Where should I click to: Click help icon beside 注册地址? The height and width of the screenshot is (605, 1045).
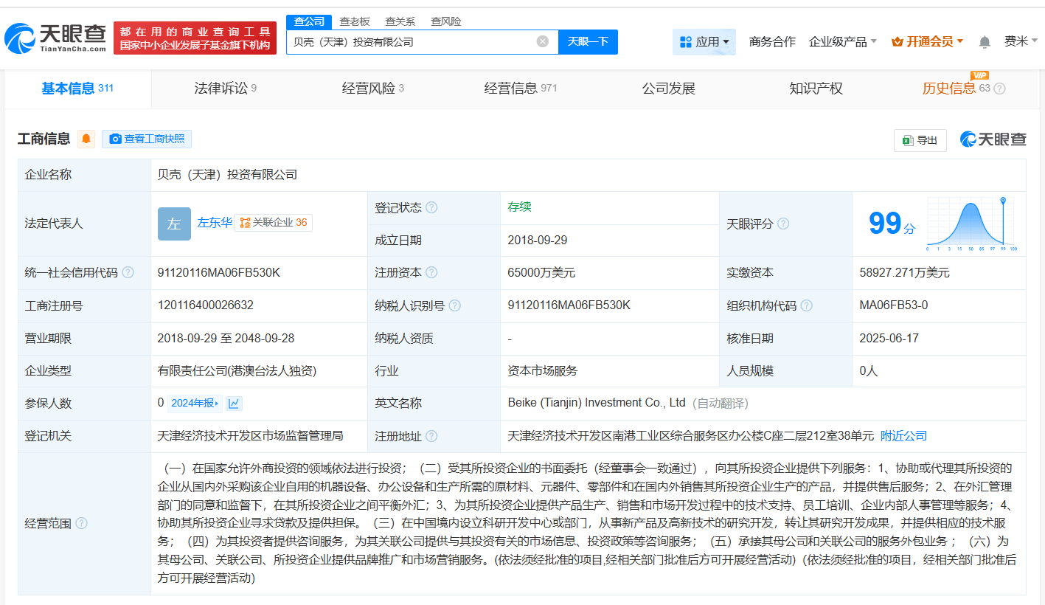431,436
